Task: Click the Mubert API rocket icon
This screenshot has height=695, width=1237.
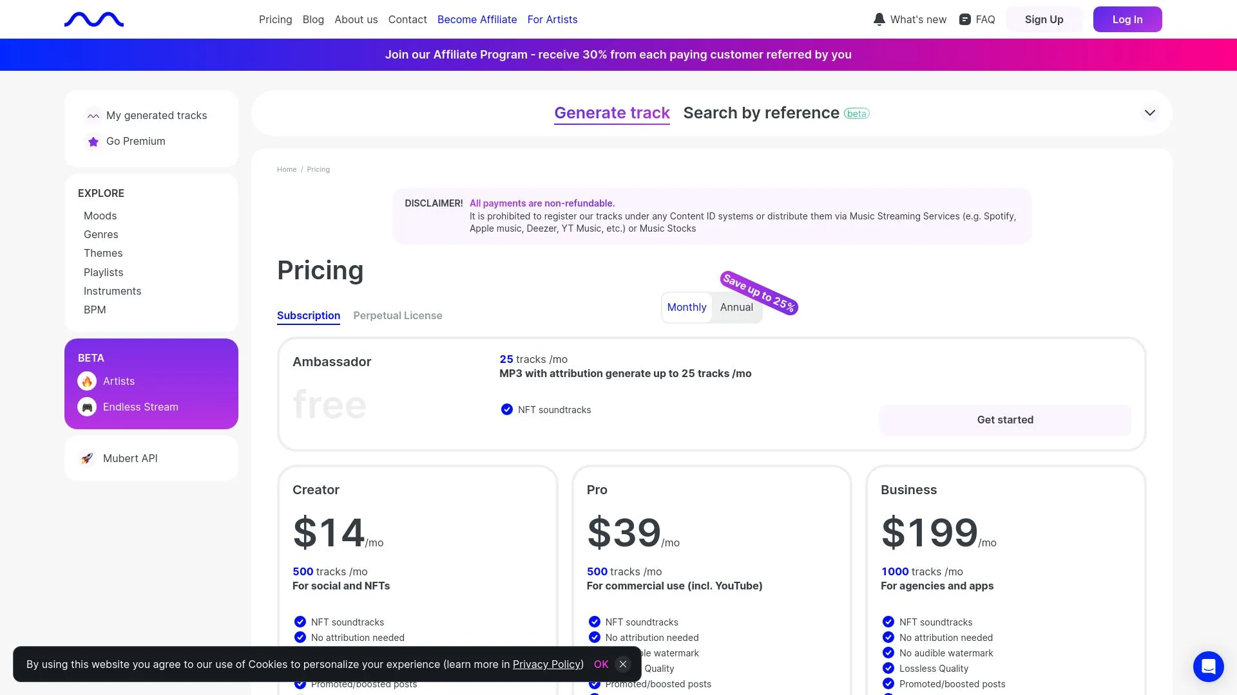Action: [x=87, y=458]
